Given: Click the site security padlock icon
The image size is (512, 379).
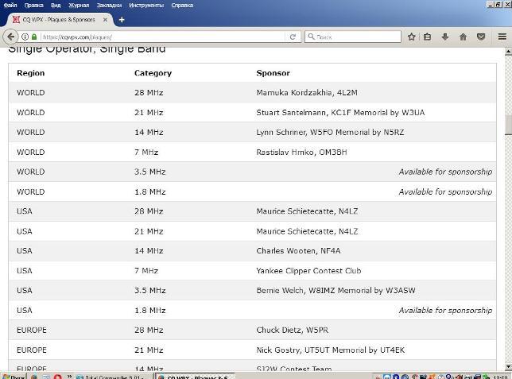Looking at the screenshot, I should tap(35, 37).
